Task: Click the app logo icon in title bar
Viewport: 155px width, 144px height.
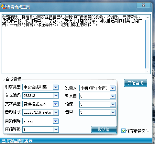Action: tap(4, 6)
